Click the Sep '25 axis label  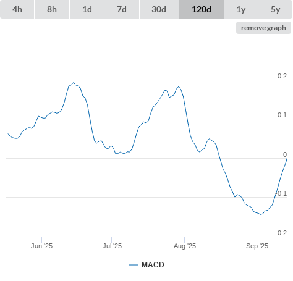tap(257, 246)
